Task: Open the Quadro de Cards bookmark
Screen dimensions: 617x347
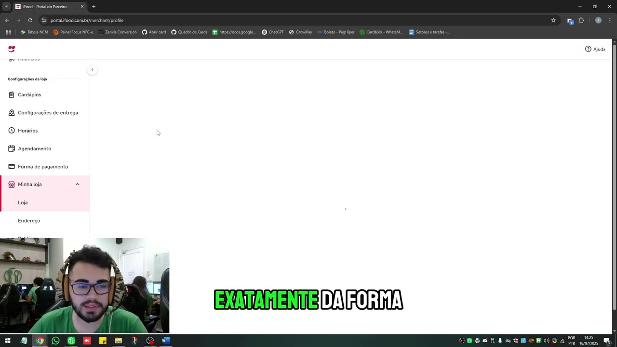Action: pyautogui.click(x=189, y=32)
